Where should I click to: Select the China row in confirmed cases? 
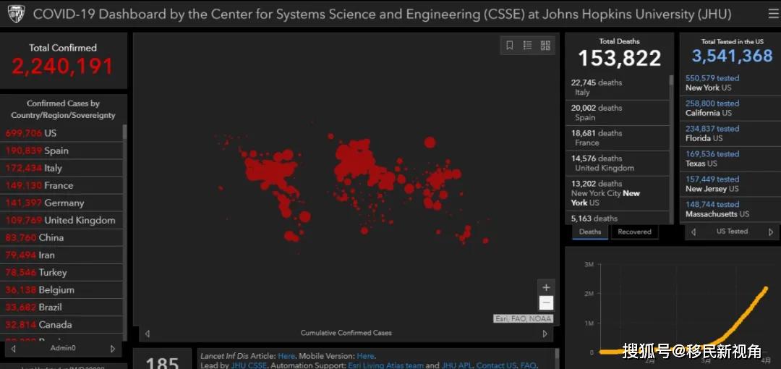pyautogui.click(x=61, y=238)
